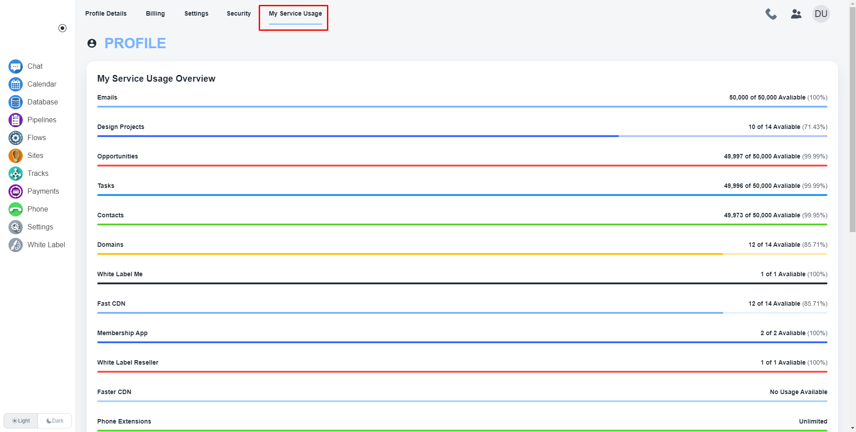Click the Payments icon in sidebar
This screenshot has height=432, width=856.
coord(16,191)
